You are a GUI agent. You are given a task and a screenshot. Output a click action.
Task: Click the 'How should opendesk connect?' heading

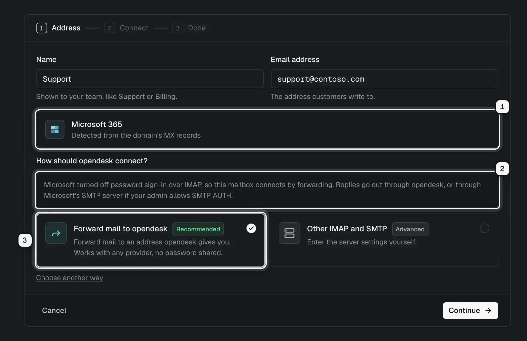[92, 161]
